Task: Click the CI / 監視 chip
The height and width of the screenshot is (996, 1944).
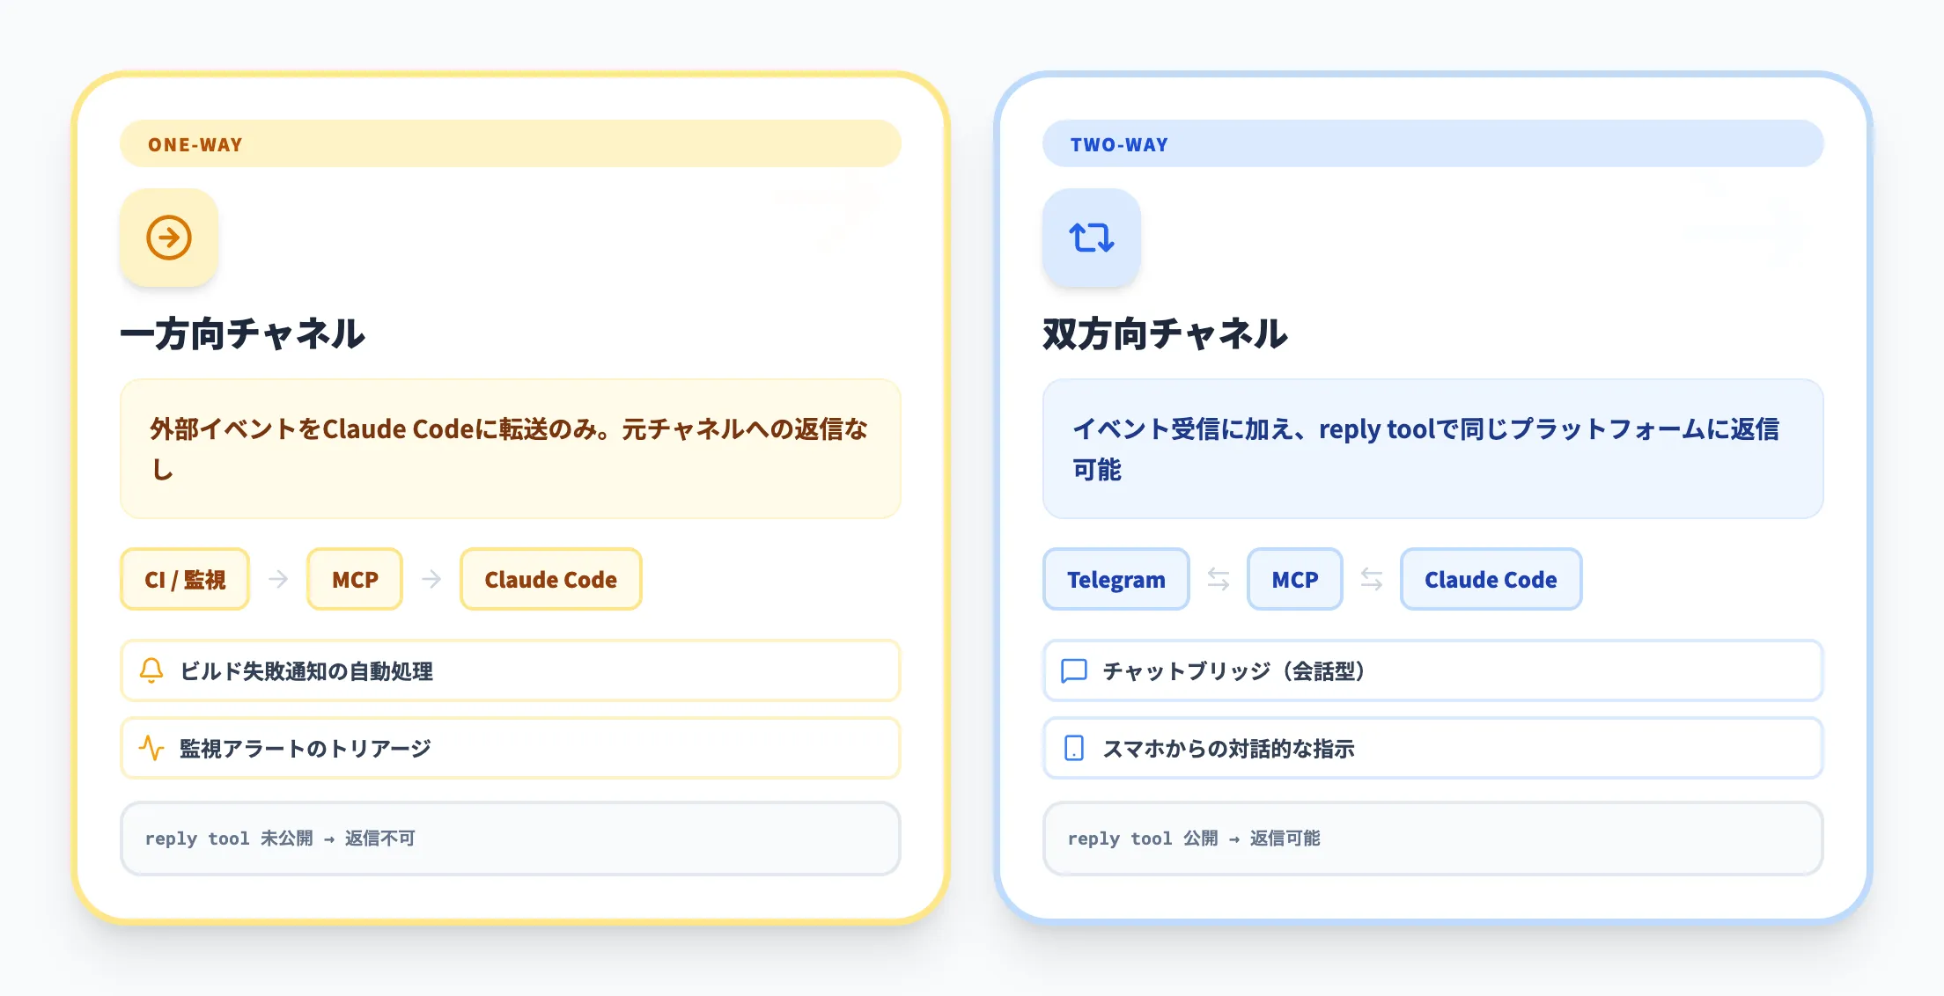Action: point(184,579)
